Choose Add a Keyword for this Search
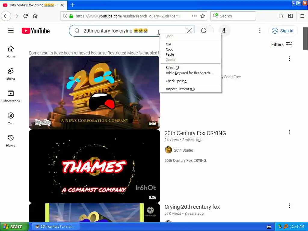 coord(190,73)
